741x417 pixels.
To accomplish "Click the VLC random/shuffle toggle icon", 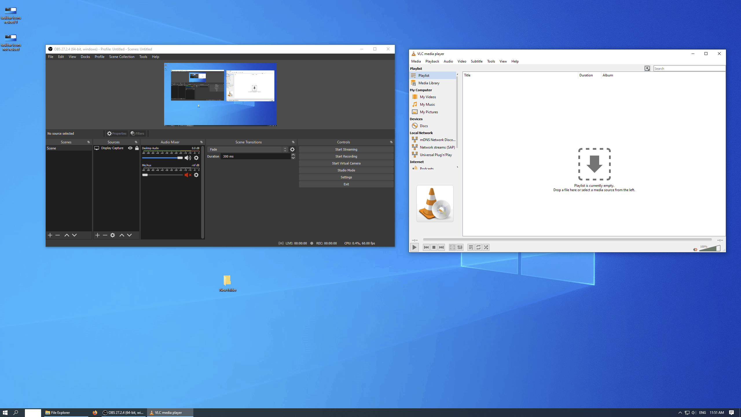I will pyautogui.click(x=486, y=247).
